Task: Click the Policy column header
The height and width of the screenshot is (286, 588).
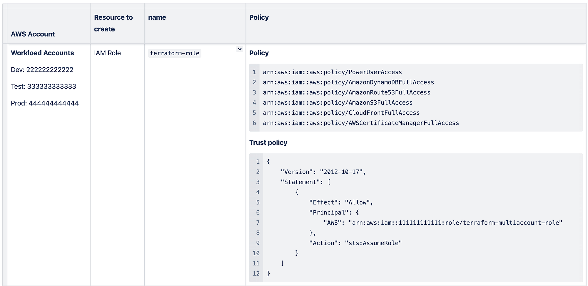Action: (259, 17)
